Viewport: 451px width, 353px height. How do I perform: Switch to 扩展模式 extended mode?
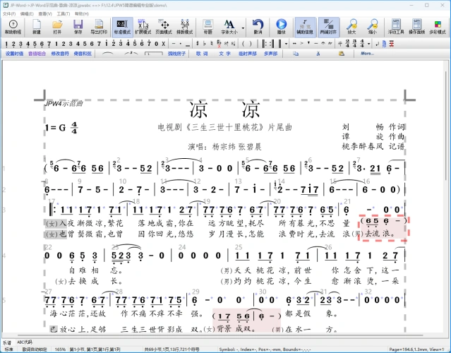point(144,27)
